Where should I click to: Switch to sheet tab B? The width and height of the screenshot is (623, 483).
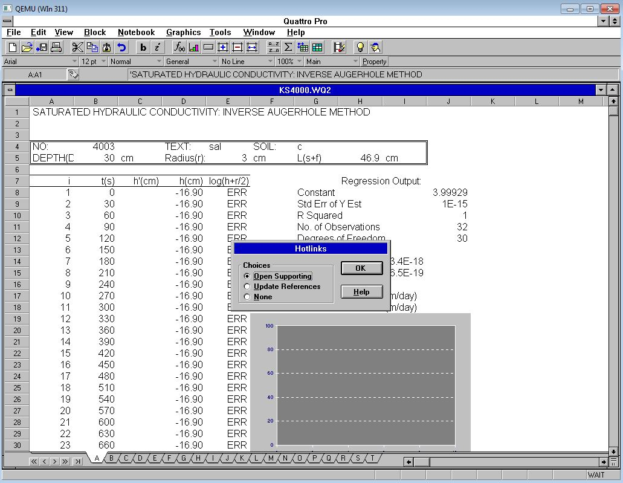pos(111,458)
